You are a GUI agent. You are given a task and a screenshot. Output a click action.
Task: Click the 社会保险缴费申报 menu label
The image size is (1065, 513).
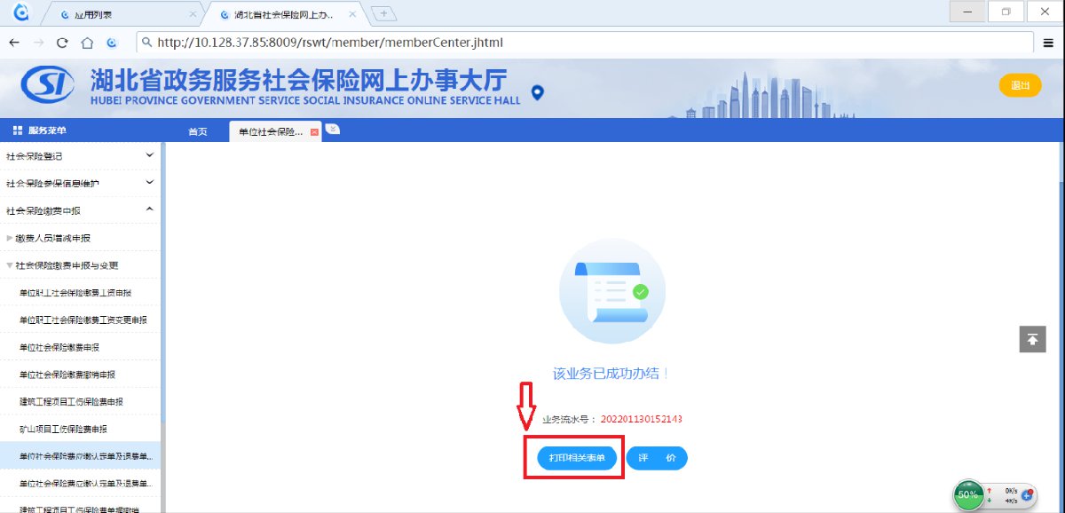point(43,210)
